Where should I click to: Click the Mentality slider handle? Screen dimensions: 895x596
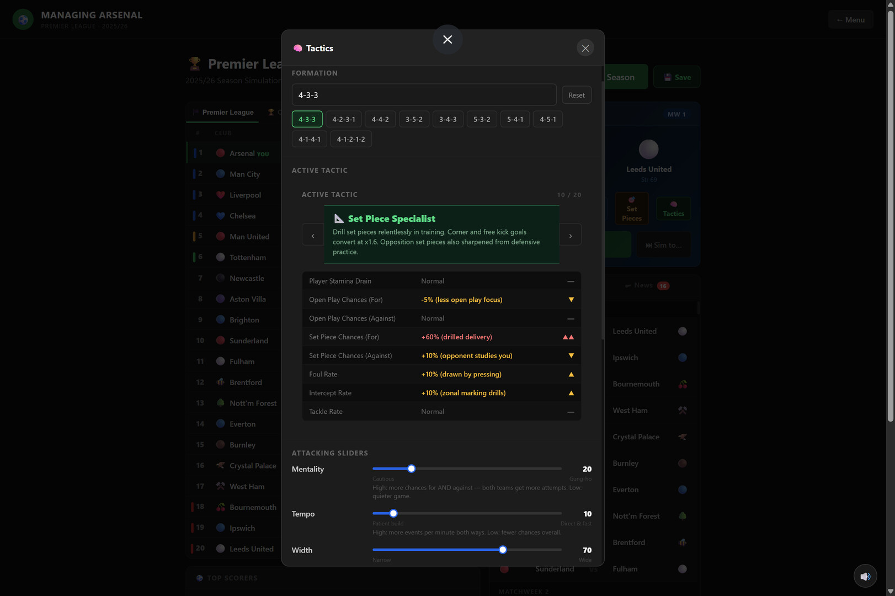(411, 469)
